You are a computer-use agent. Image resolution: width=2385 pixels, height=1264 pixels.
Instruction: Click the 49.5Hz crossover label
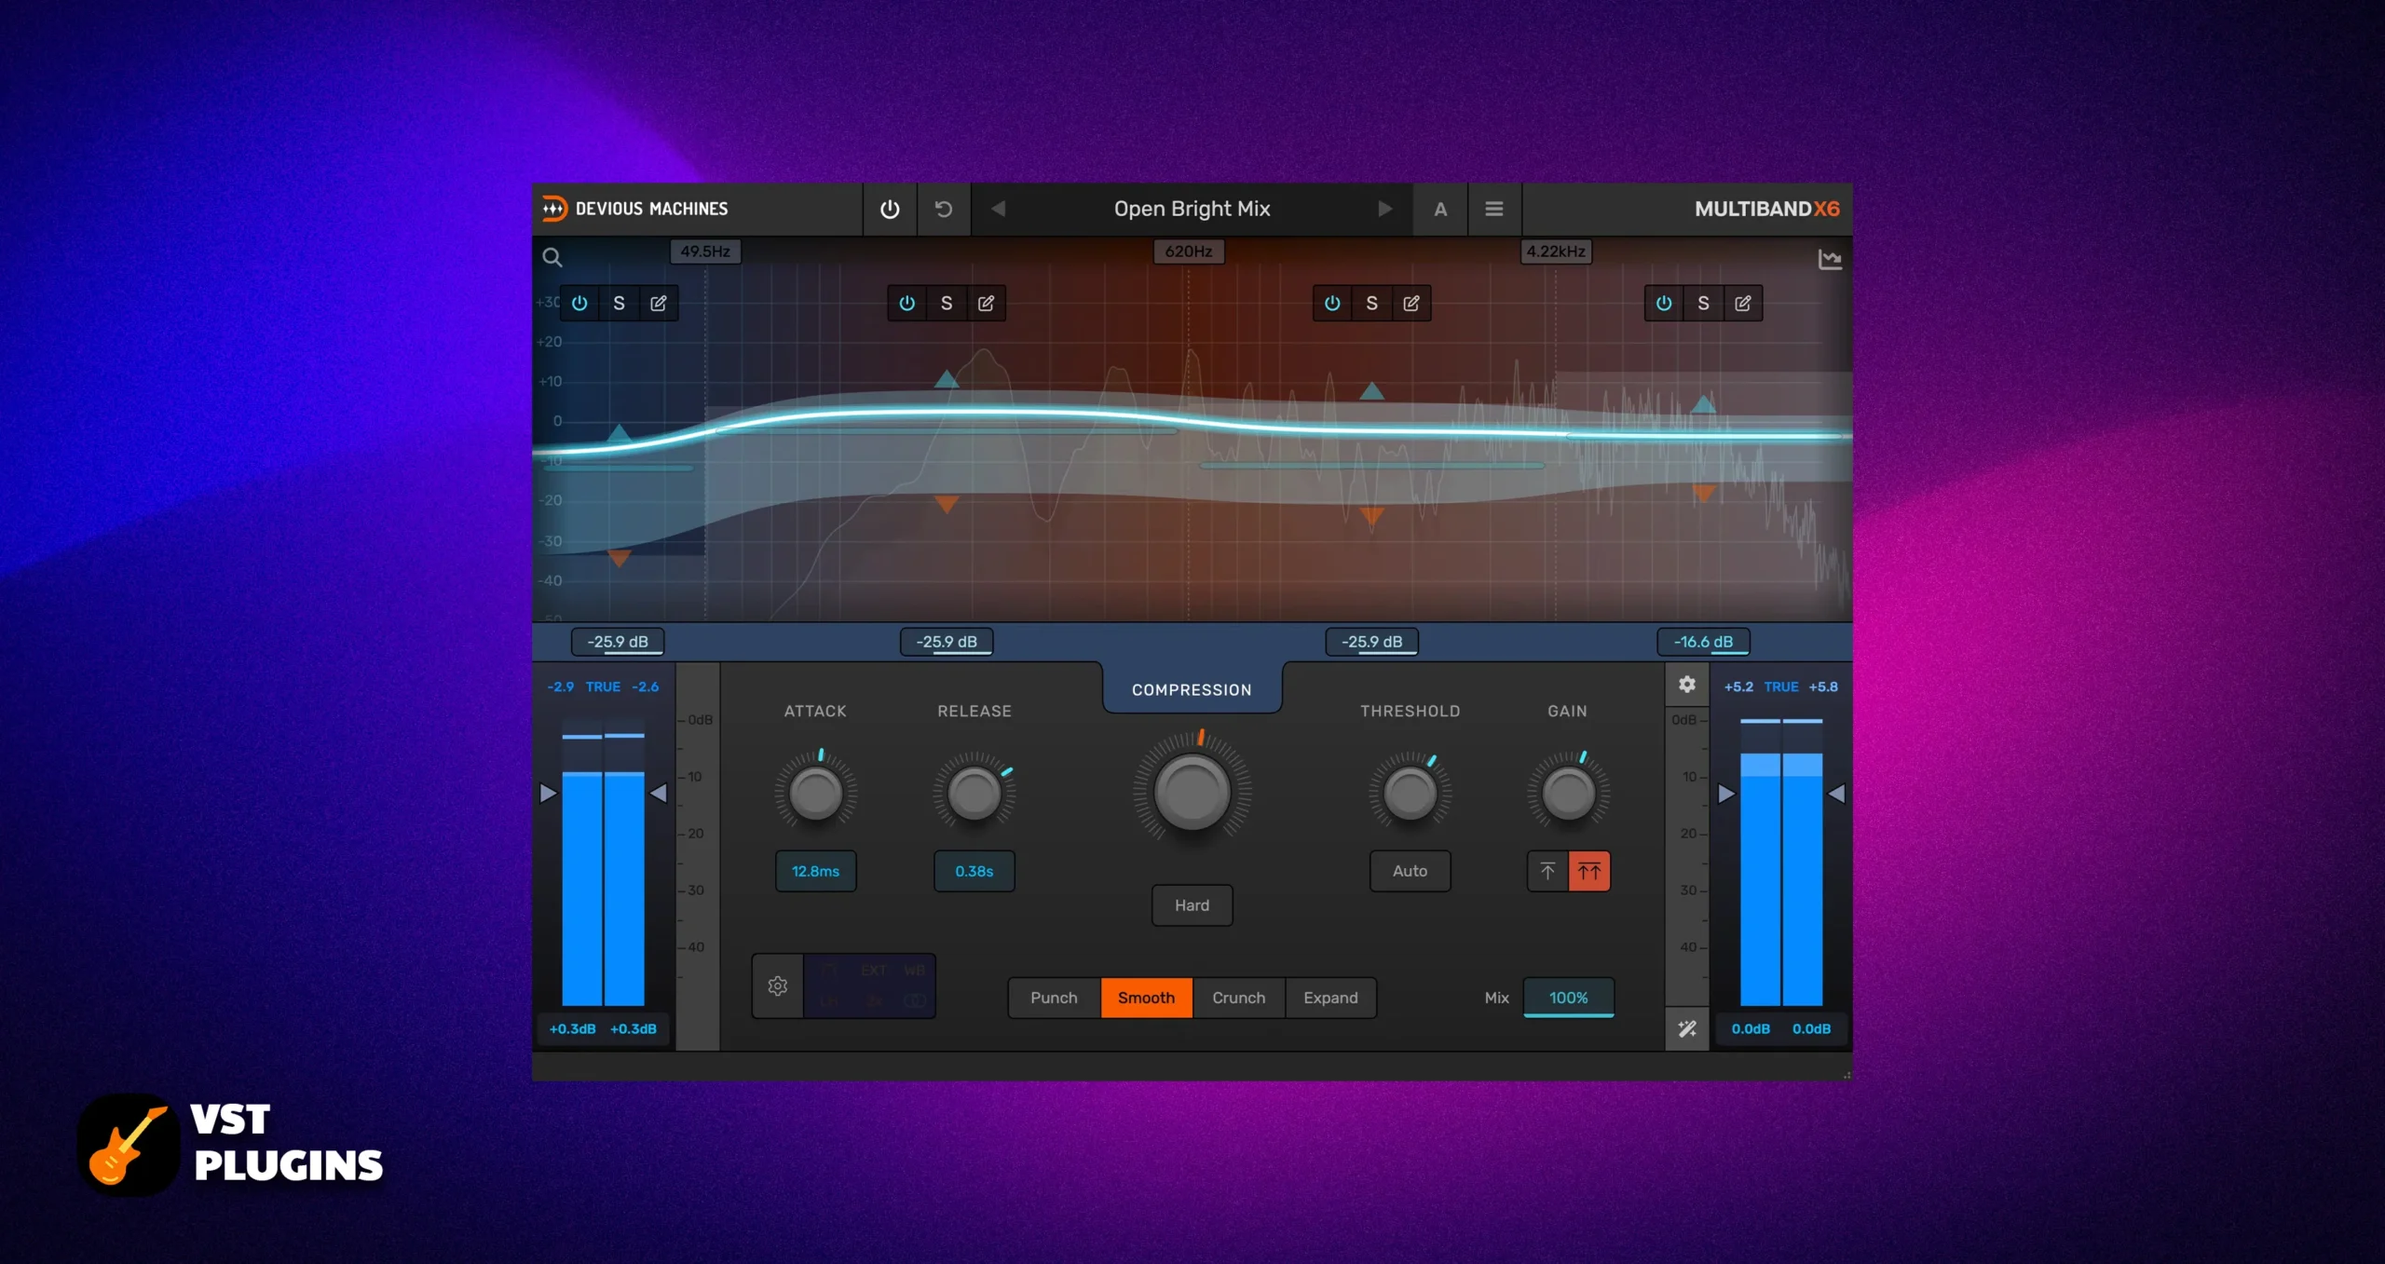click(705, 251)
